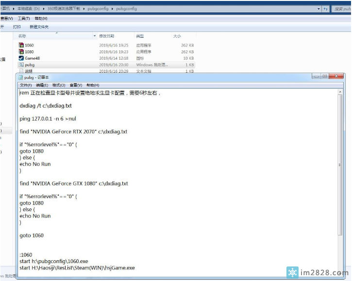Click the 新建文件夹 toolbar button

(39, 27)
